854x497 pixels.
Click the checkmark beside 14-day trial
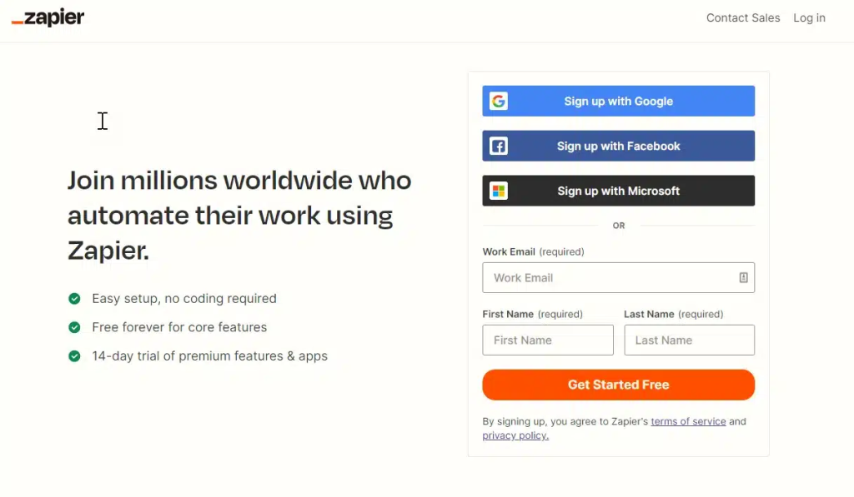tap(74, 356)
